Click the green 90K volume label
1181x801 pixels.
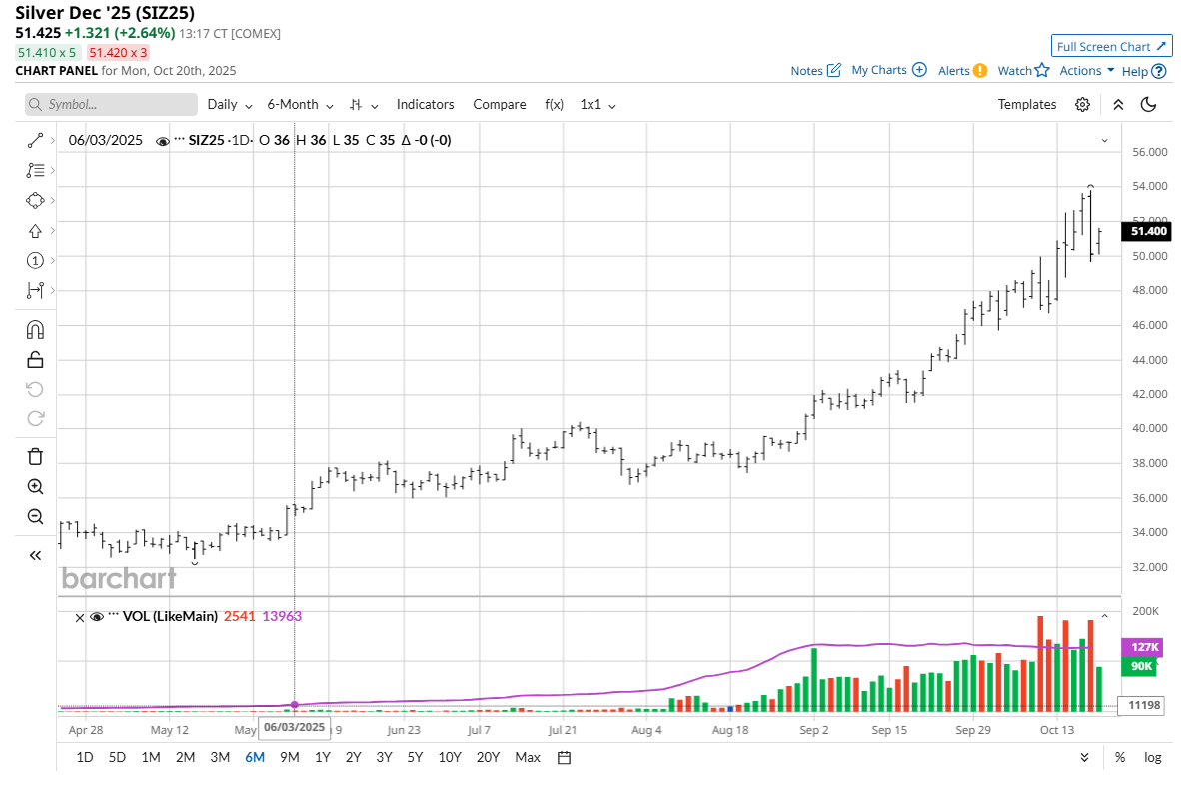1141,666
